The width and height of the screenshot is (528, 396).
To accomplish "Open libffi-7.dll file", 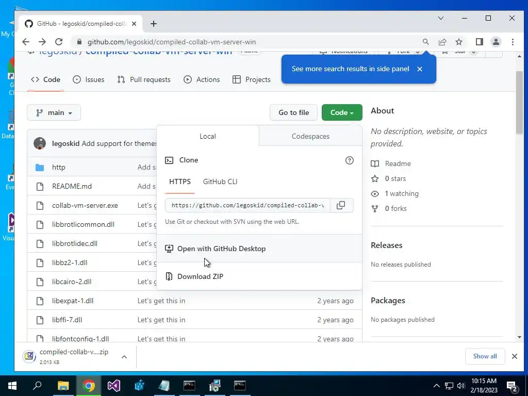I will [x=67, y=320].
